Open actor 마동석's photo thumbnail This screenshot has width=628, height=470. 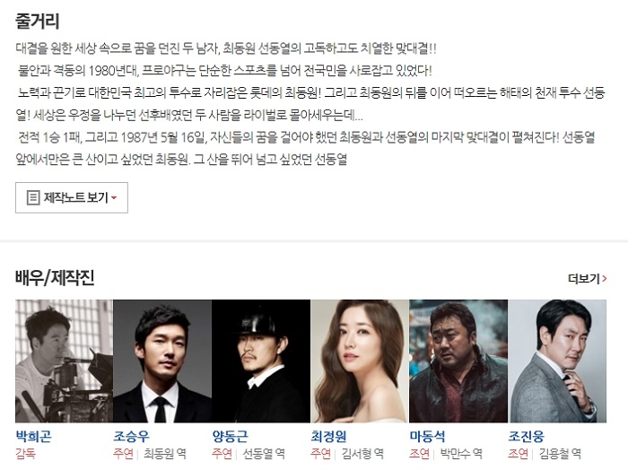click(458, 361)
